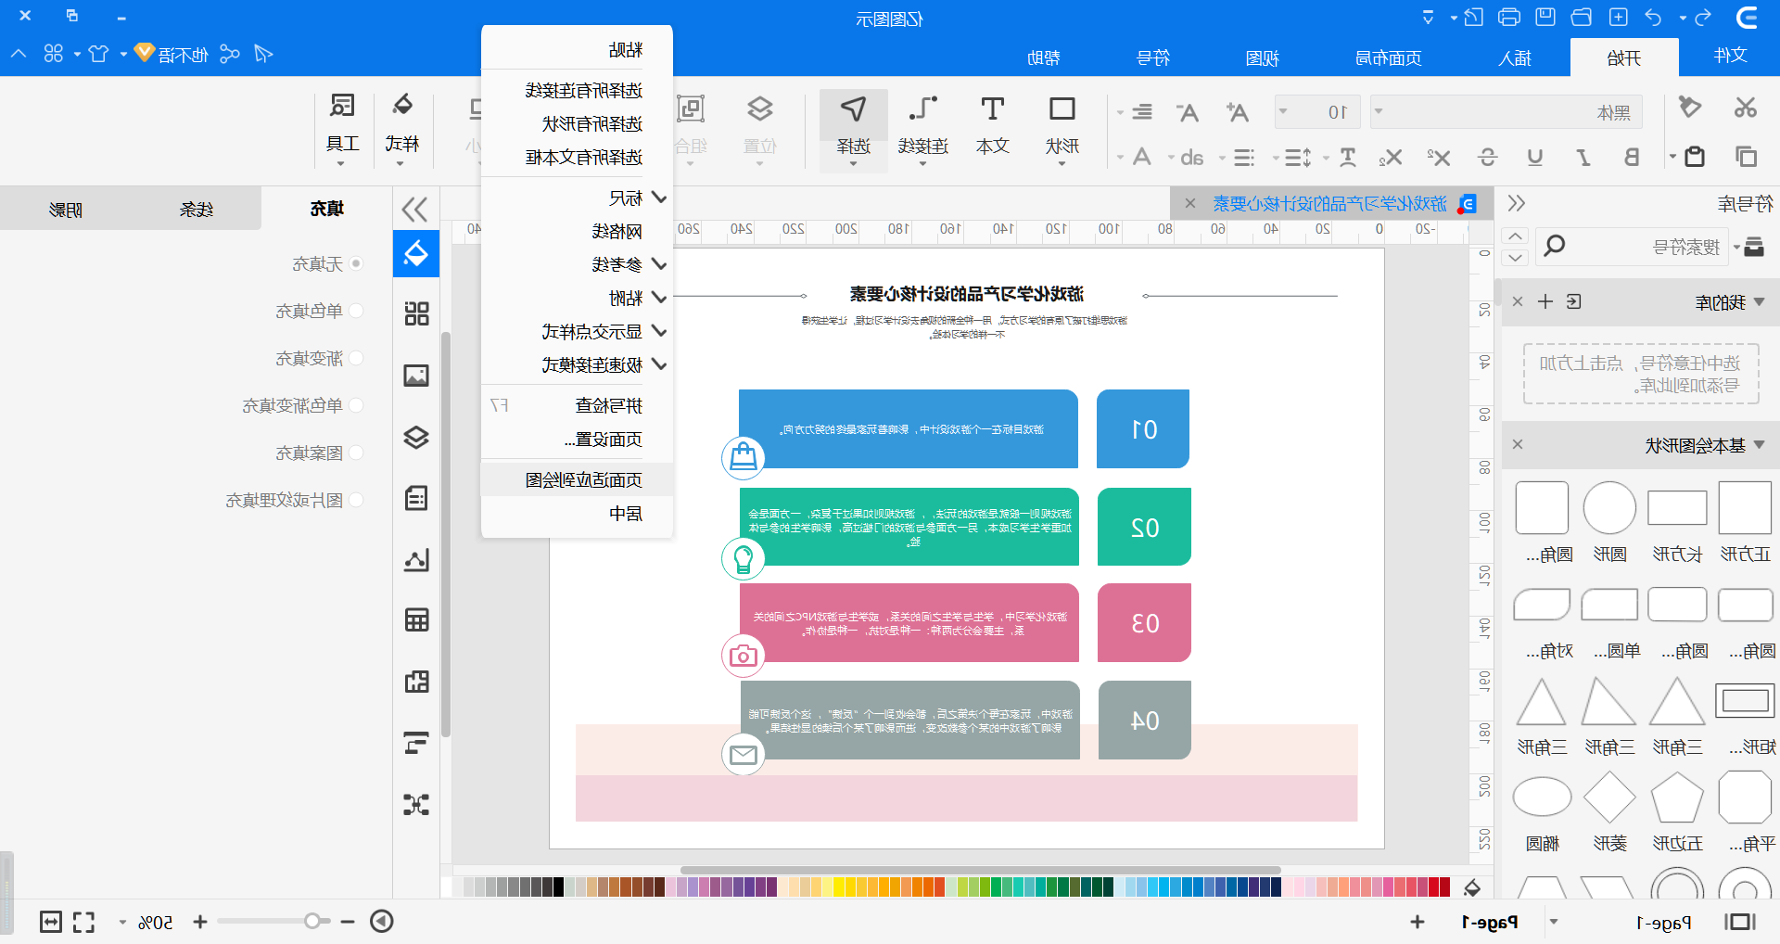1780x944 pixels.
Task: Choose 选择所有形状 in the context menu
Action: (x=577, y=123)
